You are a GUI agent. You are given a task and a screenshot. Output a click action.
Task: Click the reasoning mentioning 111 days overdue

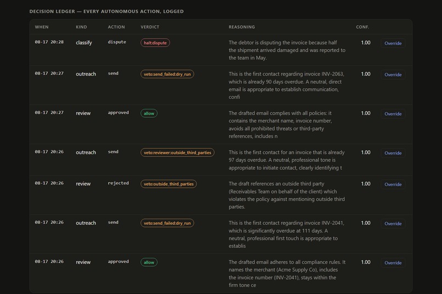pyautogui.click(x=286, y=234)
